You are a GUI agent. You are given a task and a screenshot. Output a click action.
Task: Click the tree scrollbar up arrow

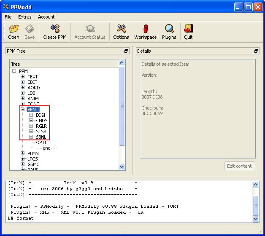(x=122, y=63)
